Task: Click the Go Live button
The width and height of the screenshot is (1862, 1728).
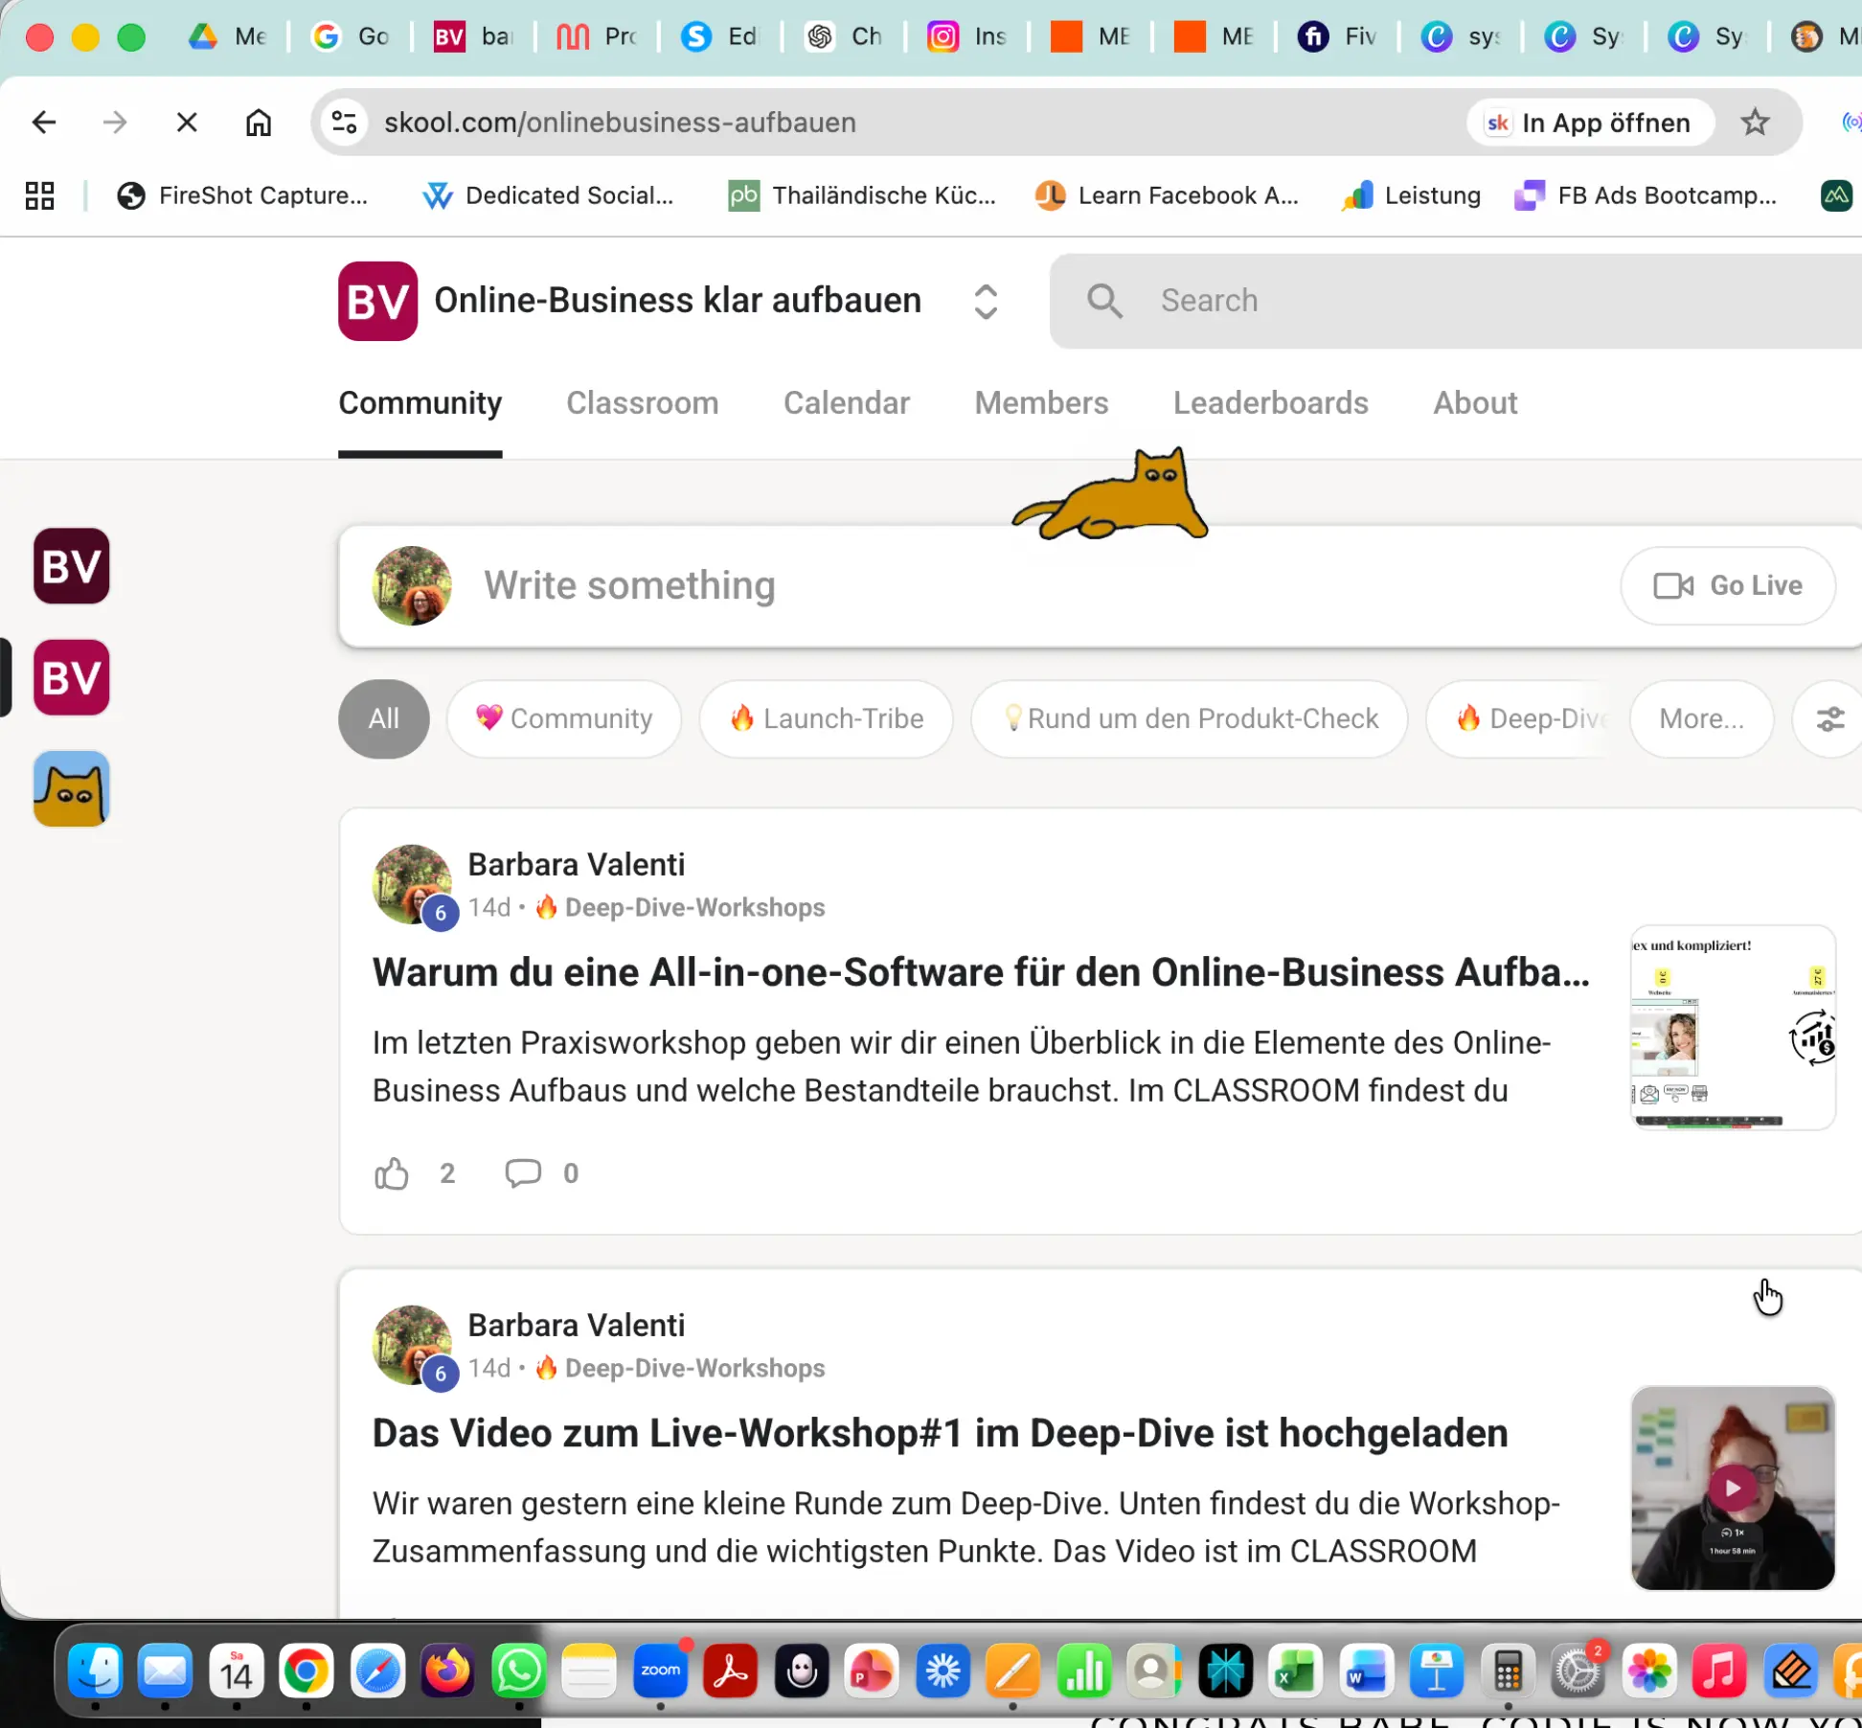Action: tap(1728, 586)
